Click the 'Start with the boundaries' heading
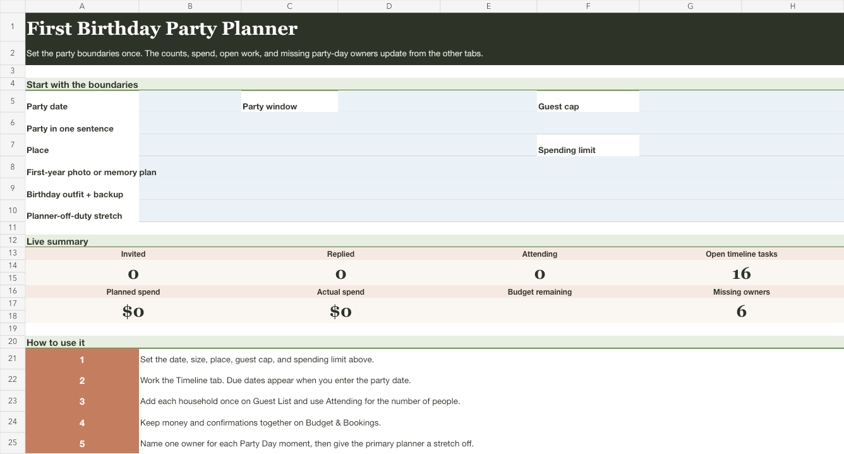 click(82, 85)
